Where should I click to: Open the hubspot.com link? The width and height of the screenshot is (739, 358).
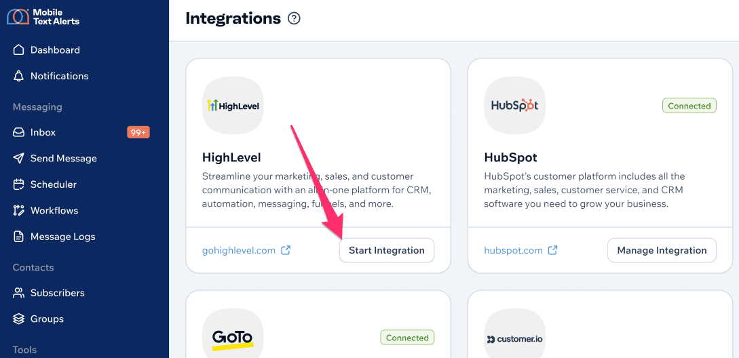click(513, 250)
